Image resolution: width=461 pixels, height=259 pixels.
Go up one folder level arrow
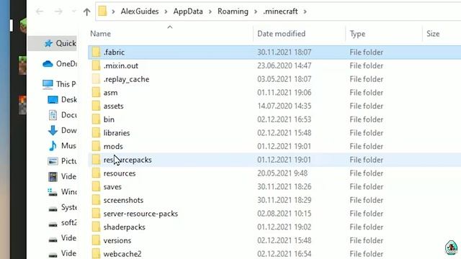[x=86, y=12]
